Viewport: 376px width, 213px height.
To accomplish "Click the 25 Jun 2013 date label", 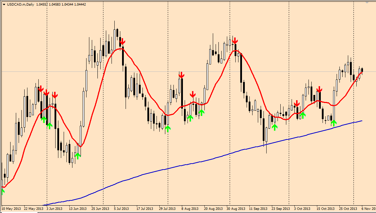I will (100, 208).
